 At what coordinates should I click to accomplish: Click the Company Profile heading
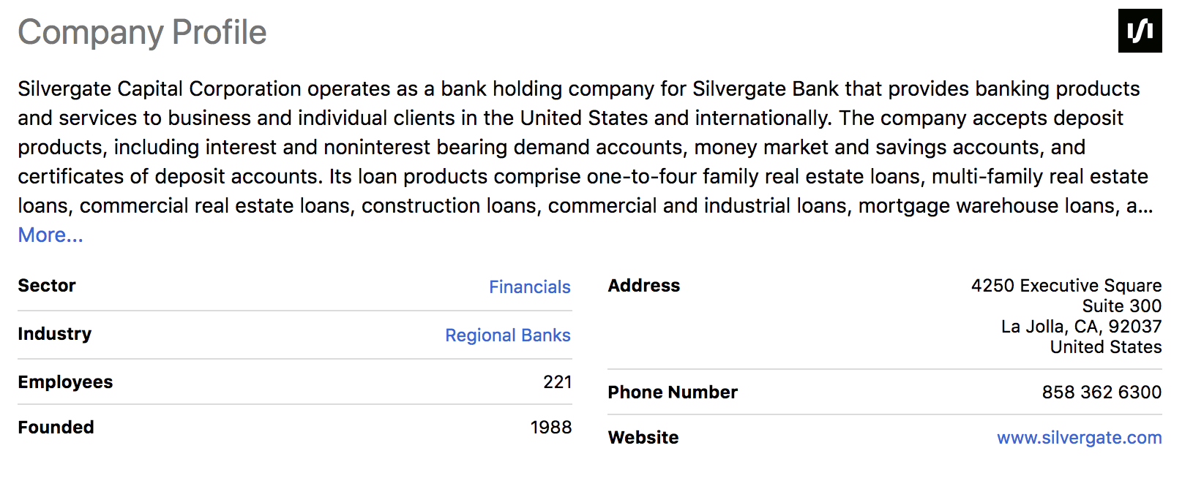[142, 33]
